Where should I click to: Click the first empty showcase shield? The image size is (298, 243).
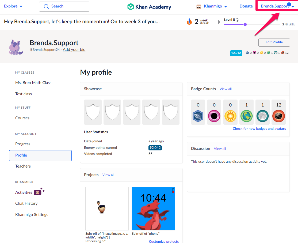[93, 112]
